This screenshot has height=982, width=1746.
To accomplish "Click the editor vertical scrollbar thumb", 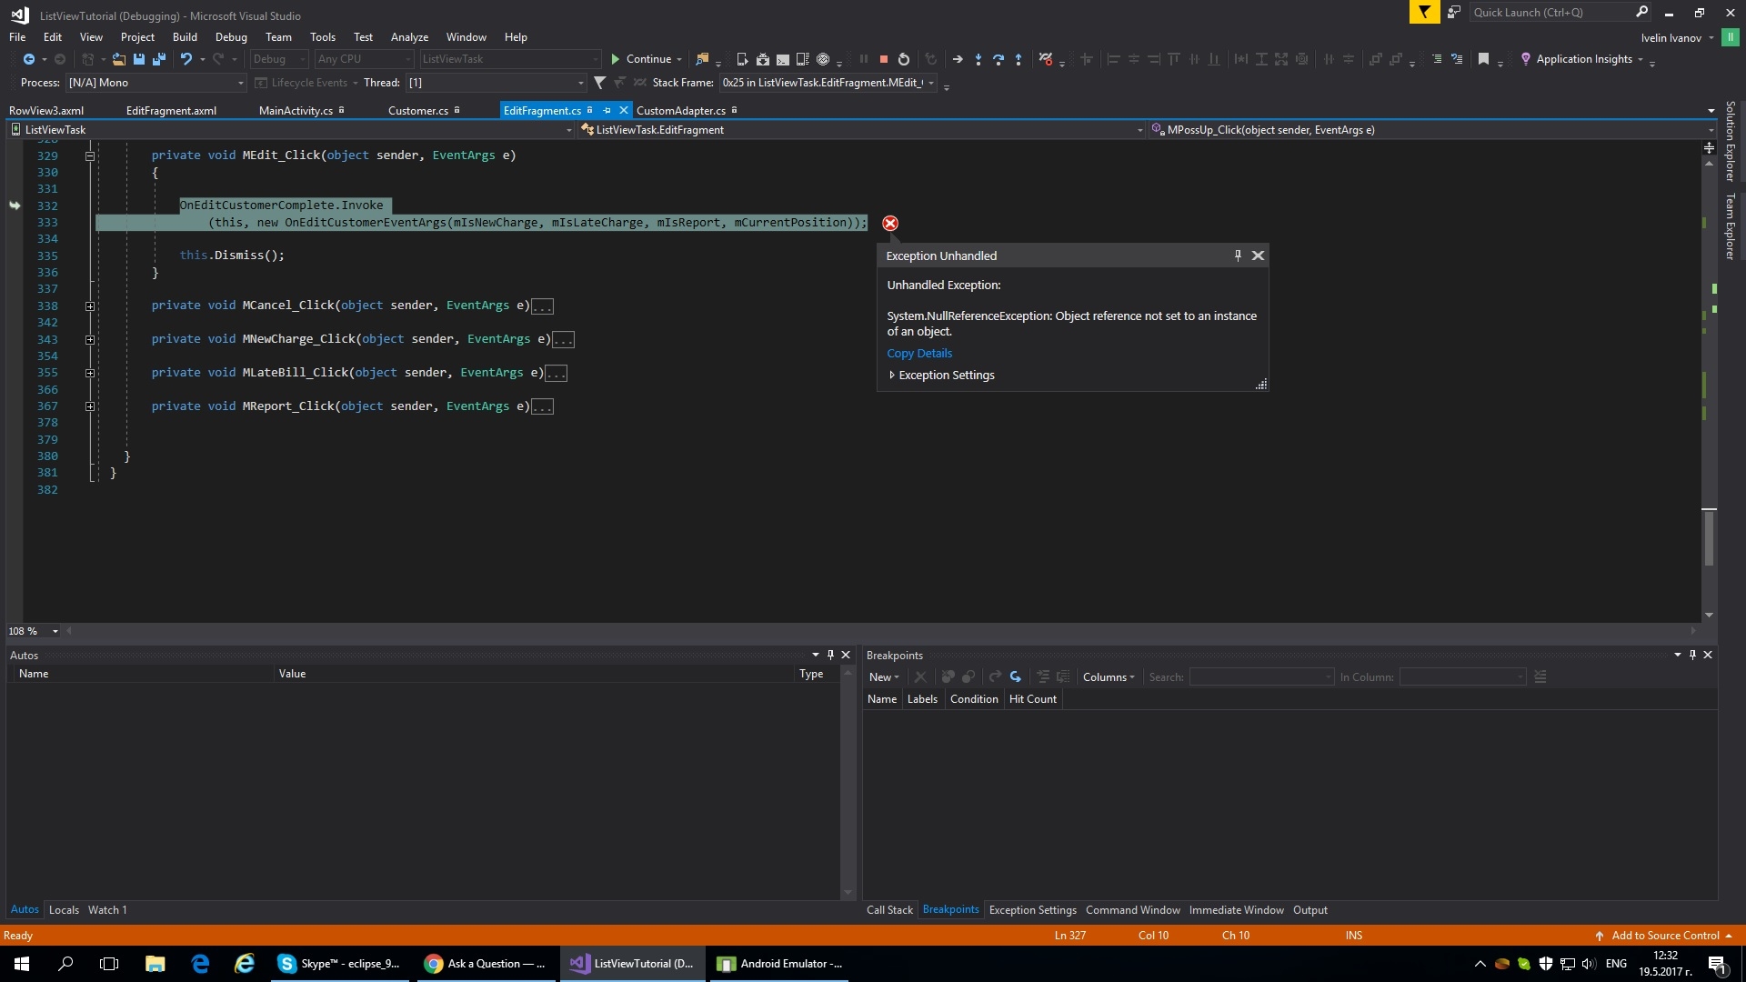I will point(1709,538).
